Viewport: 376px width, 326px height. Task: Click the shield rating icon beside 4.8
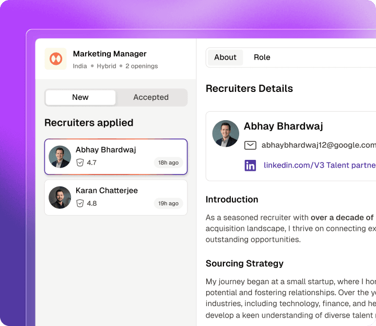coord(80,203)
